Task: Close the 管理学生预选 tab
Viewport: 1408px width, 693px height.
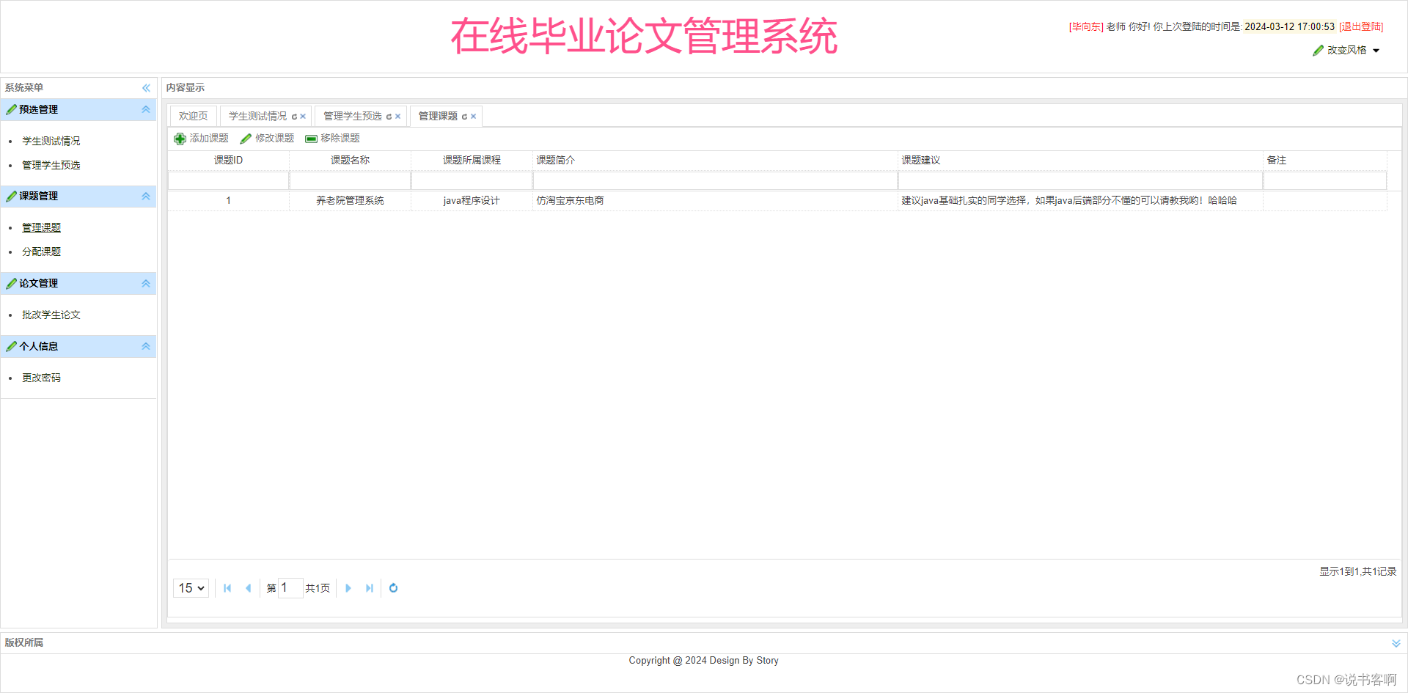Action: [x=398, y=117]
